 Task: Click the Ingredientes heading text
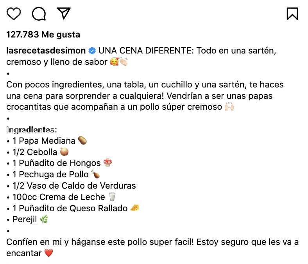click(x=32, y=129)
